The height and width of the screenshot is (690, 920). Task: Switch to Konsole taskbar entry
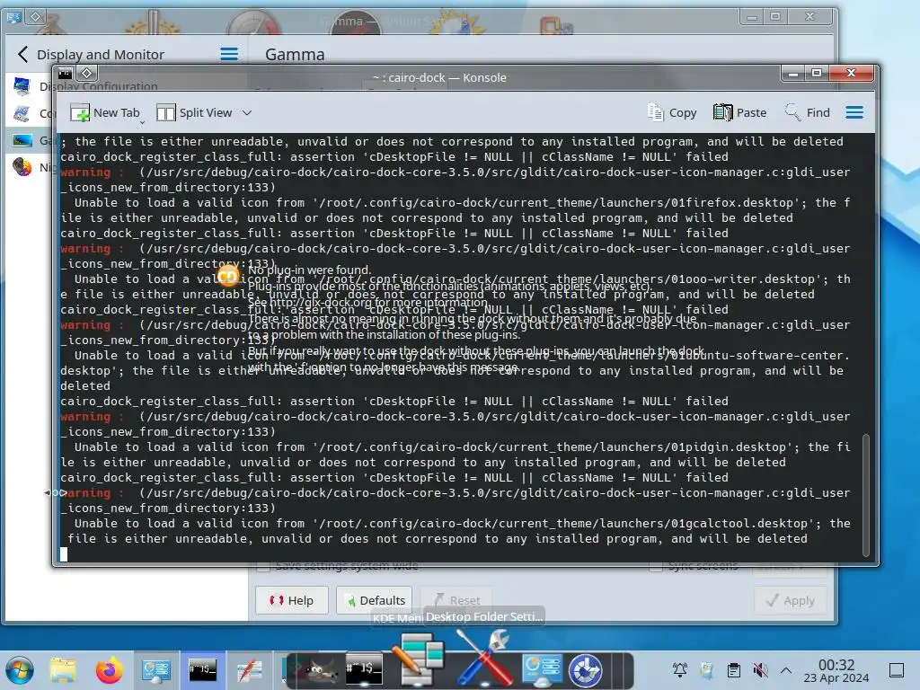[202, 670]
